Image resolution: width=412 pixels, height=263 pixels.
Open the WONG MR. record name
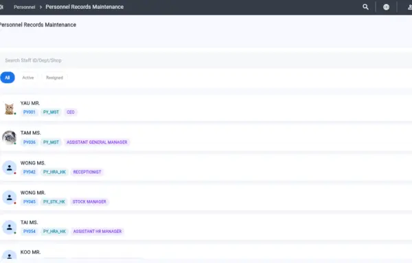point(33,192)
